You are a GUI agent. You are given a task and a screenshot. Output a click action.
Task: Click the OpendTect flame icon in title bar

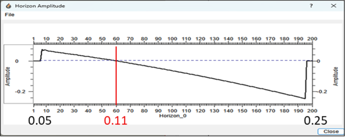coord(9,6)
